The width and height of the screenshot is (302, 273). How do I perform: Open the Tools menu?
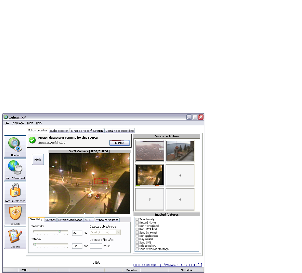[x=30, y=123]
